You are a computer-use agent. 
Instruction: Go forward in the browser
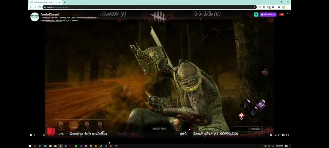coord(35,7)
